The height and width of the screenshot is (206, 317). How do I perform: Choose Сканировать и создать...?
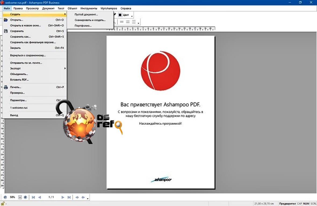pyautogui.click(x=90, y=20)
